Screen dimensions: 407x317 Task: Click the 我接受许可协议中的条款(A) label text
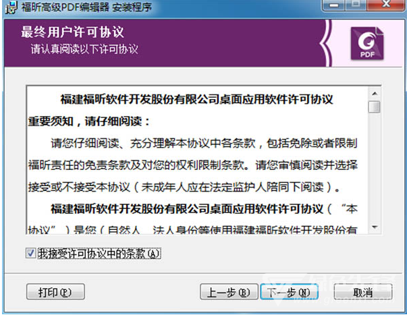[x=99, y=254]
